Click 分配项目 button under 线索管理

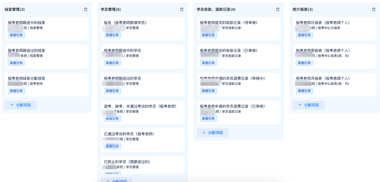pyautogui.click(x=21, y=105)
